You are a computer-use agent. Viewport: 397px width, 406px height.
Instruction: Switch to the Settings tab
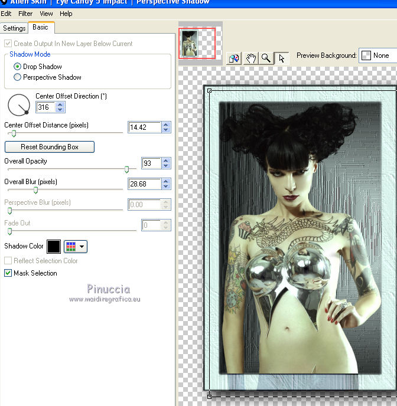(x=14, y=28)
